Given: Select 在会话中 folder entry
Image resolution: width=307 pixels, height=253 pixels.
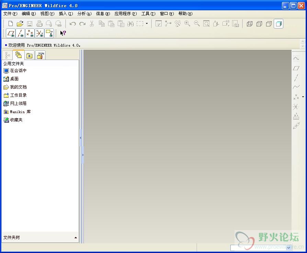Looking at the screenshot, I should 15,71.
